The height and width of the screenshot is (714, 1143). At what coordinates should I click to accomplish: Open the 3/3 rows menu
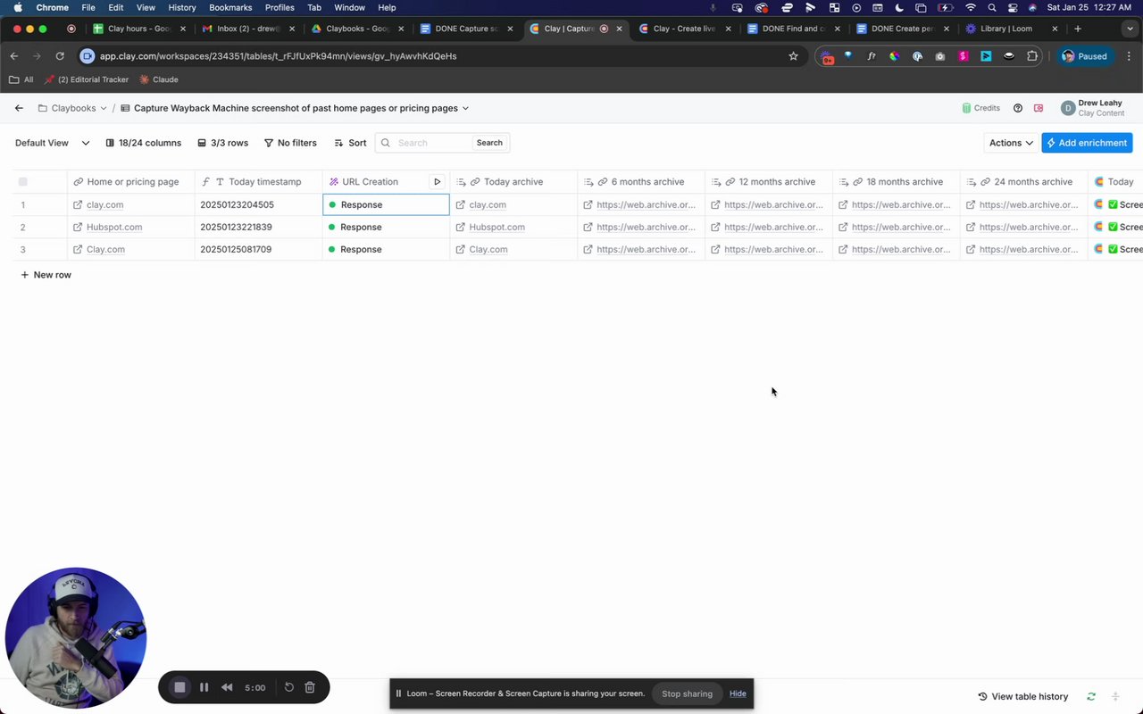222,143
